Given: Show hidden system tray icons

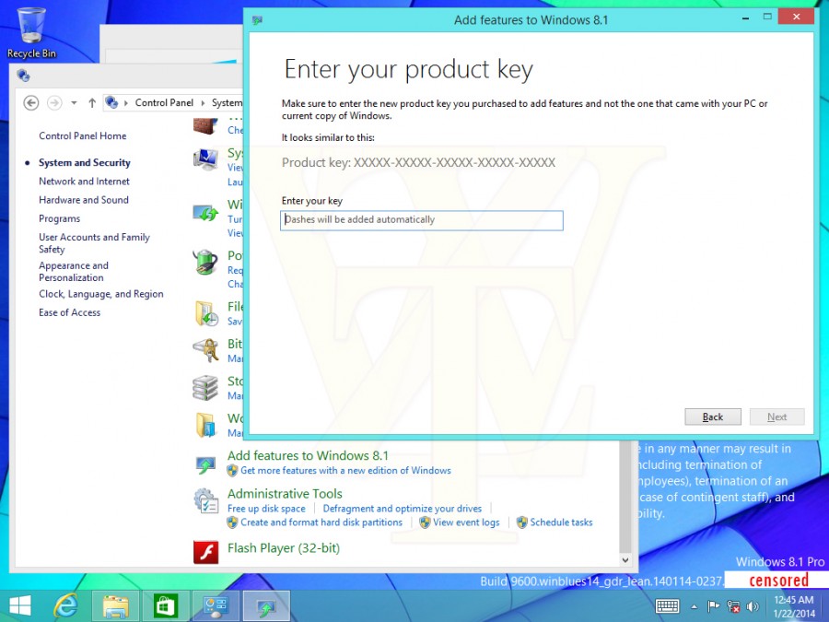Looking at the screenshot, I should pyautogui.click(x=693, y=606).
